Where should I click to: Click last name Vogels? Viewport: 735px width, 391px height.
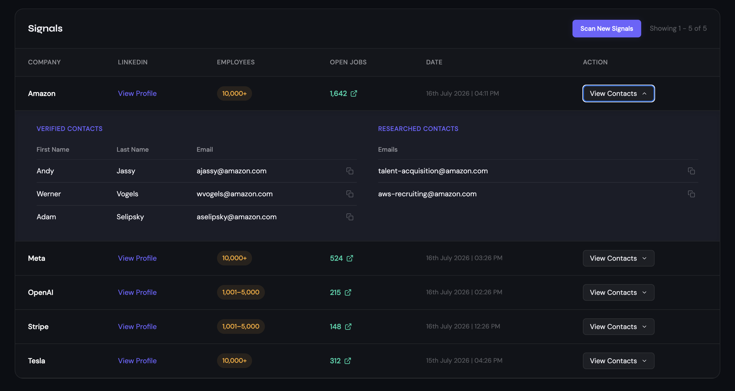pos(127,194)
